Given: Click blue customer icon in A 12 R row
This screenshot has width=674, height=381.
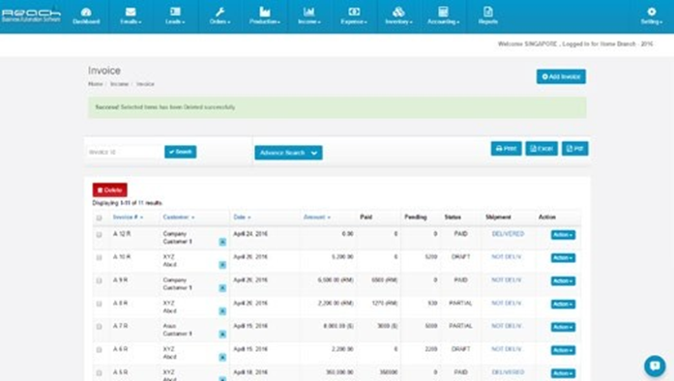Looking at the screenshot, I should click(222, 242).
